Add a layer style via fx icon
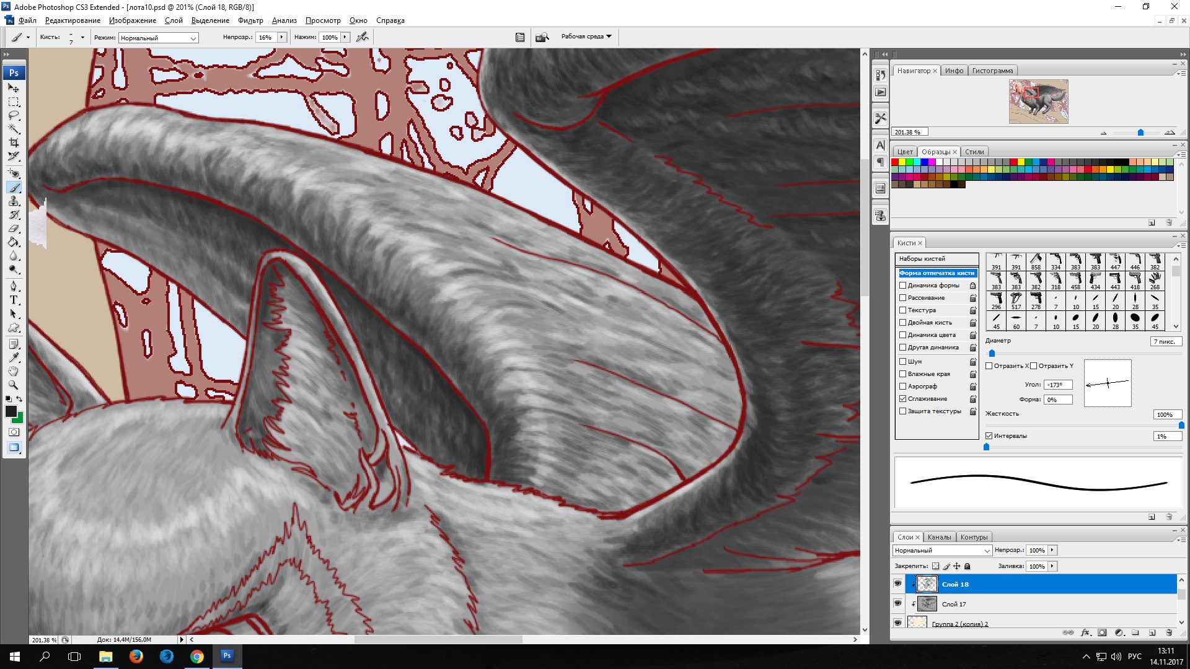Image resolution: width=1190 pixels, height=669 pixels. [1085, 632]
